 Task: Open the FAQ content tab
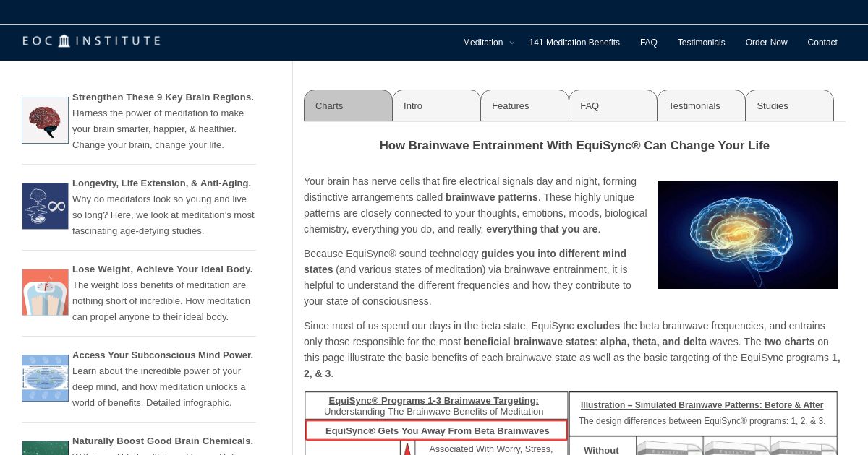(x=613, y=105)
